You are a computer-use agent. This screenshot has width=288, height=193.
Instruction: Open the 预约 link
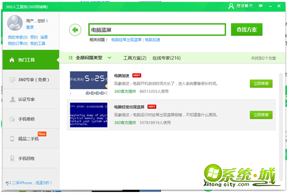point(34,38)
